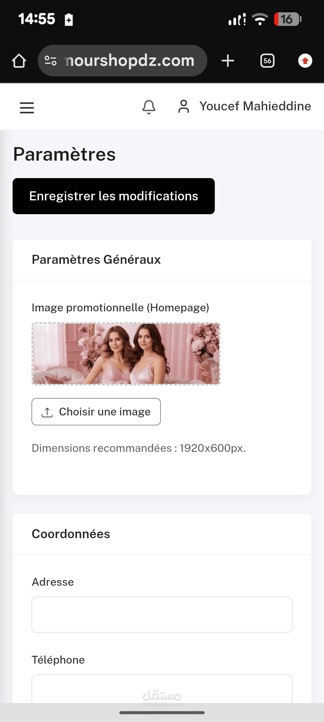The height and width of the screenshot is (722, 324).
Task: Tap the Paramètres Généraux section header
Action: click(96, 260)
